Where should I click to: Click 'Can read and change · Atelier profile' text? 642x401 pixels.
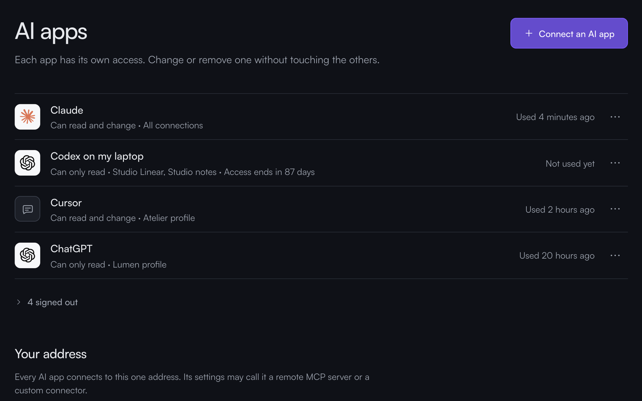coord(123,218)
